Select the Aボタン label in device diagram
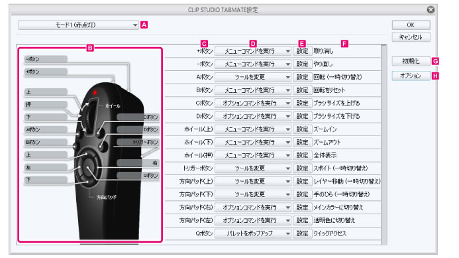This screenshot has width=459, height=258. [46, 129]
